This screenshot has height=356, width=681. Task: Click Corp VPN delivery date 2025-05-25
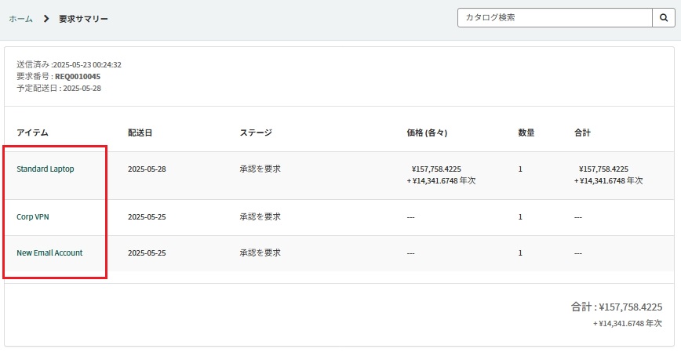pyautogui.click(x=147, y=216)
